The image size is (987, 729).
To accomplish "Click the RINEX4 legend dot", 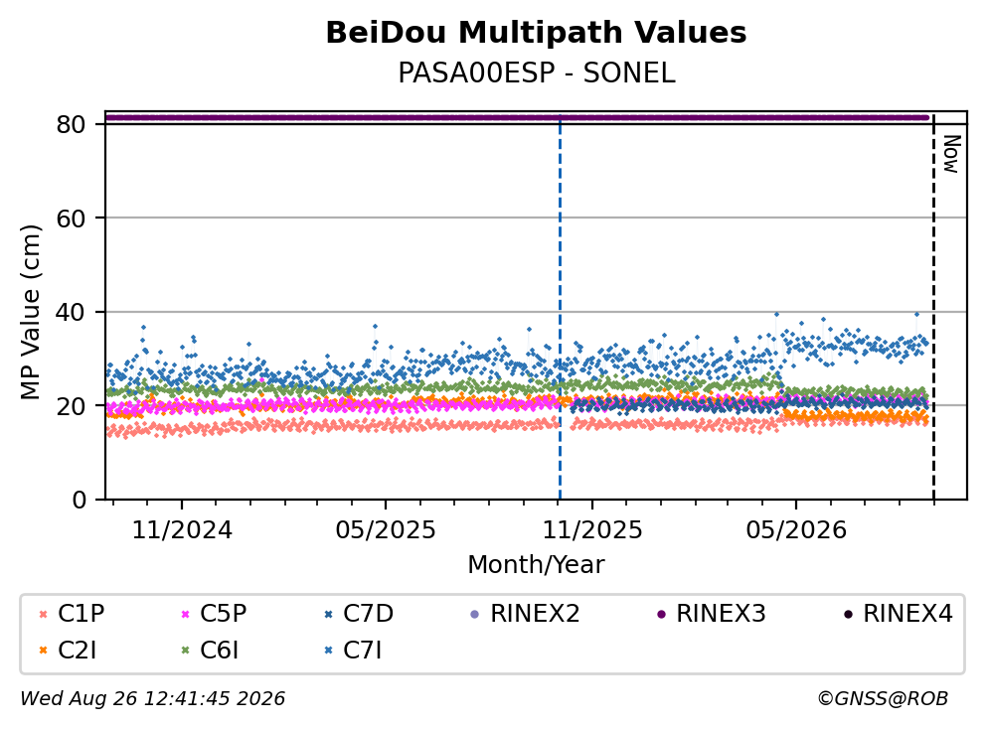I will point(848,614).
